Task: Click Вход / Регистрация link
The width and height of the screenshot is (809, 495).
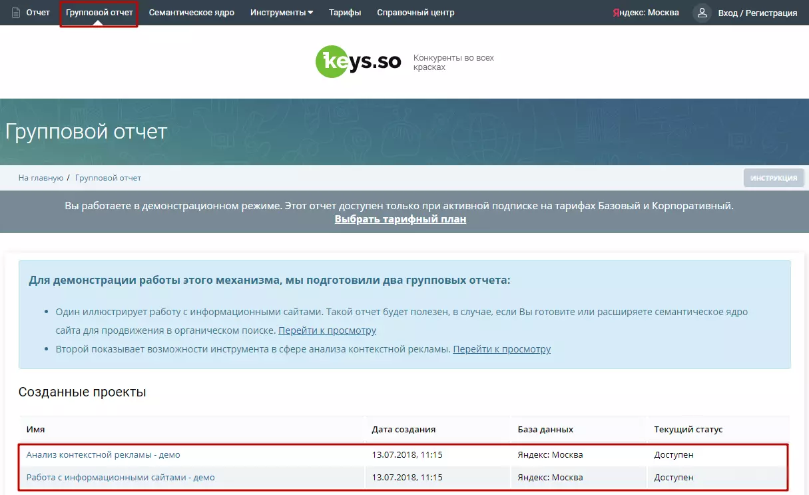Action: (758, 13)
